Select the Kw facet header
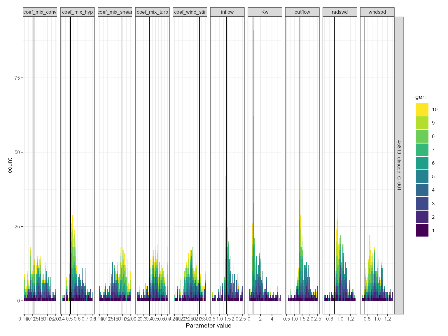Viewport: 448px width, 336px height. pyautogui.click(x=265, y=12)
